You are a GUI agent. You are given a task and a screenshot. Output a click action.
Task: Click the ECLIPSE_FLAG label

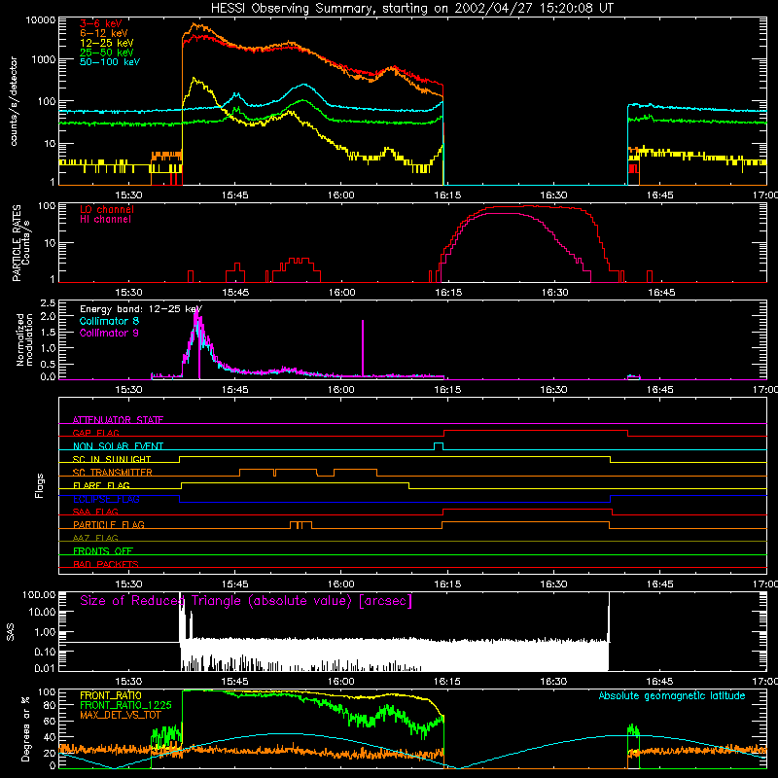pos(106,499)
